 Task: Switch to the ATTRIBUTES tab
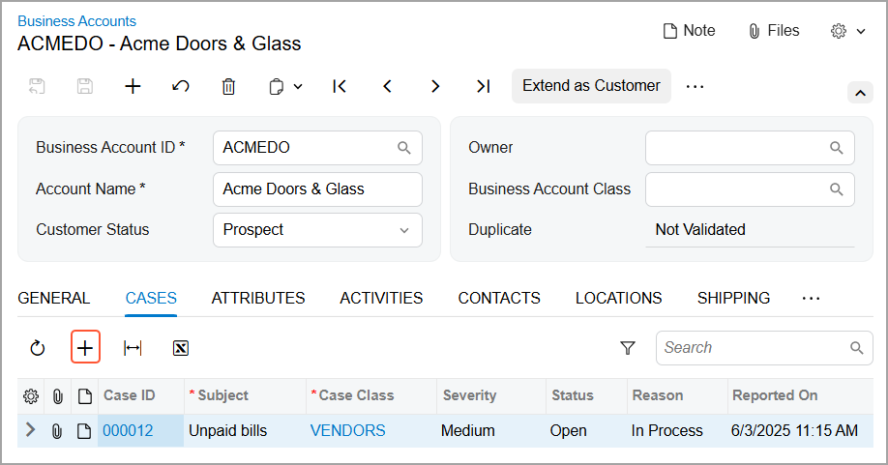pos(258,299)
